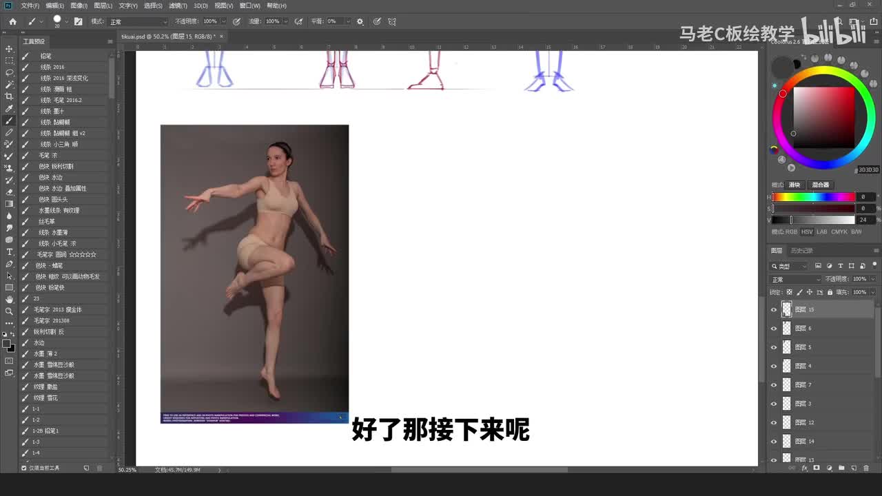Delete the selected layer with trash icon
This screenshot has width=882, height=496.
click(x=866, y=468)
